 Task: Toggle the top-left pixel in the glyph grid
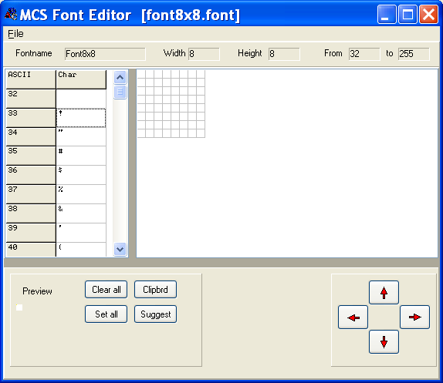tap(141, 75)
